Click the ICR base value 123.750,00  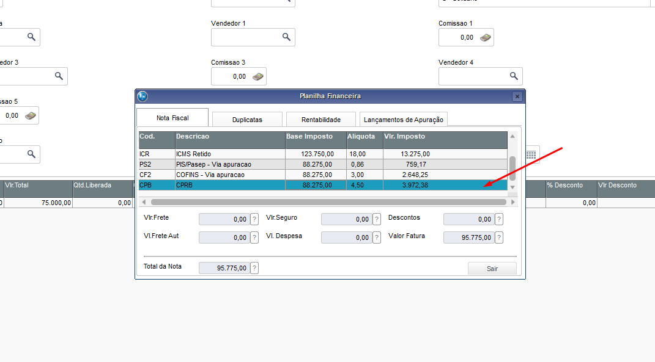coord(316,154)
